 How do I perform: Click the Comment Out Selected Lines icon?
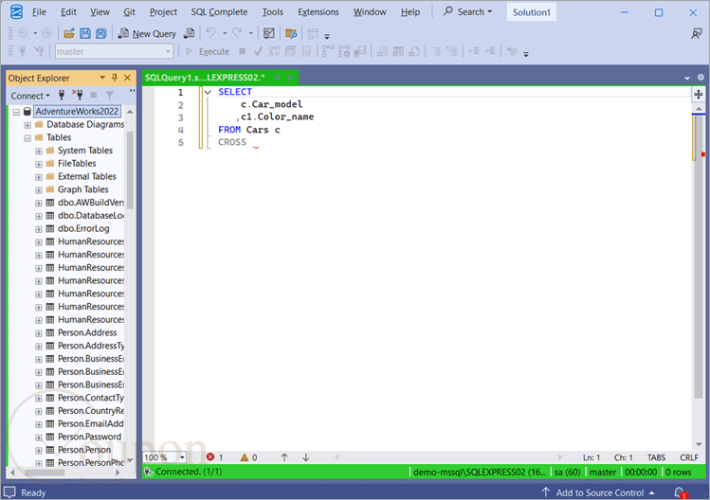click(436, 51)
